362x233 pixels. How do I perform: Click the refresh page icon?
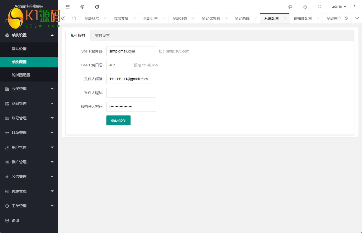coord(97,7)
